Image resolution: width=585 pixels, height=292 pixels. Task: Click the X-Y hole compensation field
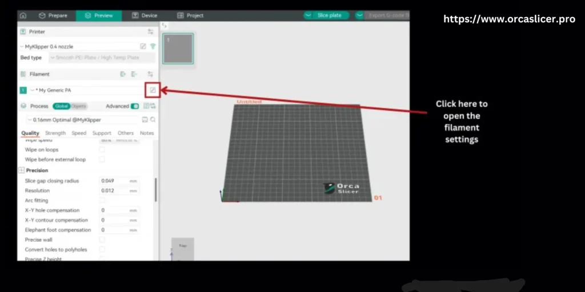(x=119, y=210)
